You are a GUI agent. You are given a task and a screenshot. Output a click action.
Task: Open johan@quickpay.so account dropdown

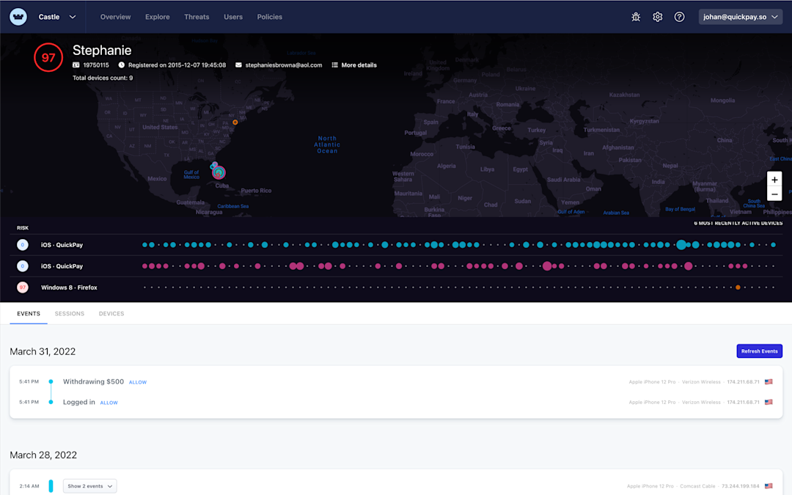[x=740, y=17]
